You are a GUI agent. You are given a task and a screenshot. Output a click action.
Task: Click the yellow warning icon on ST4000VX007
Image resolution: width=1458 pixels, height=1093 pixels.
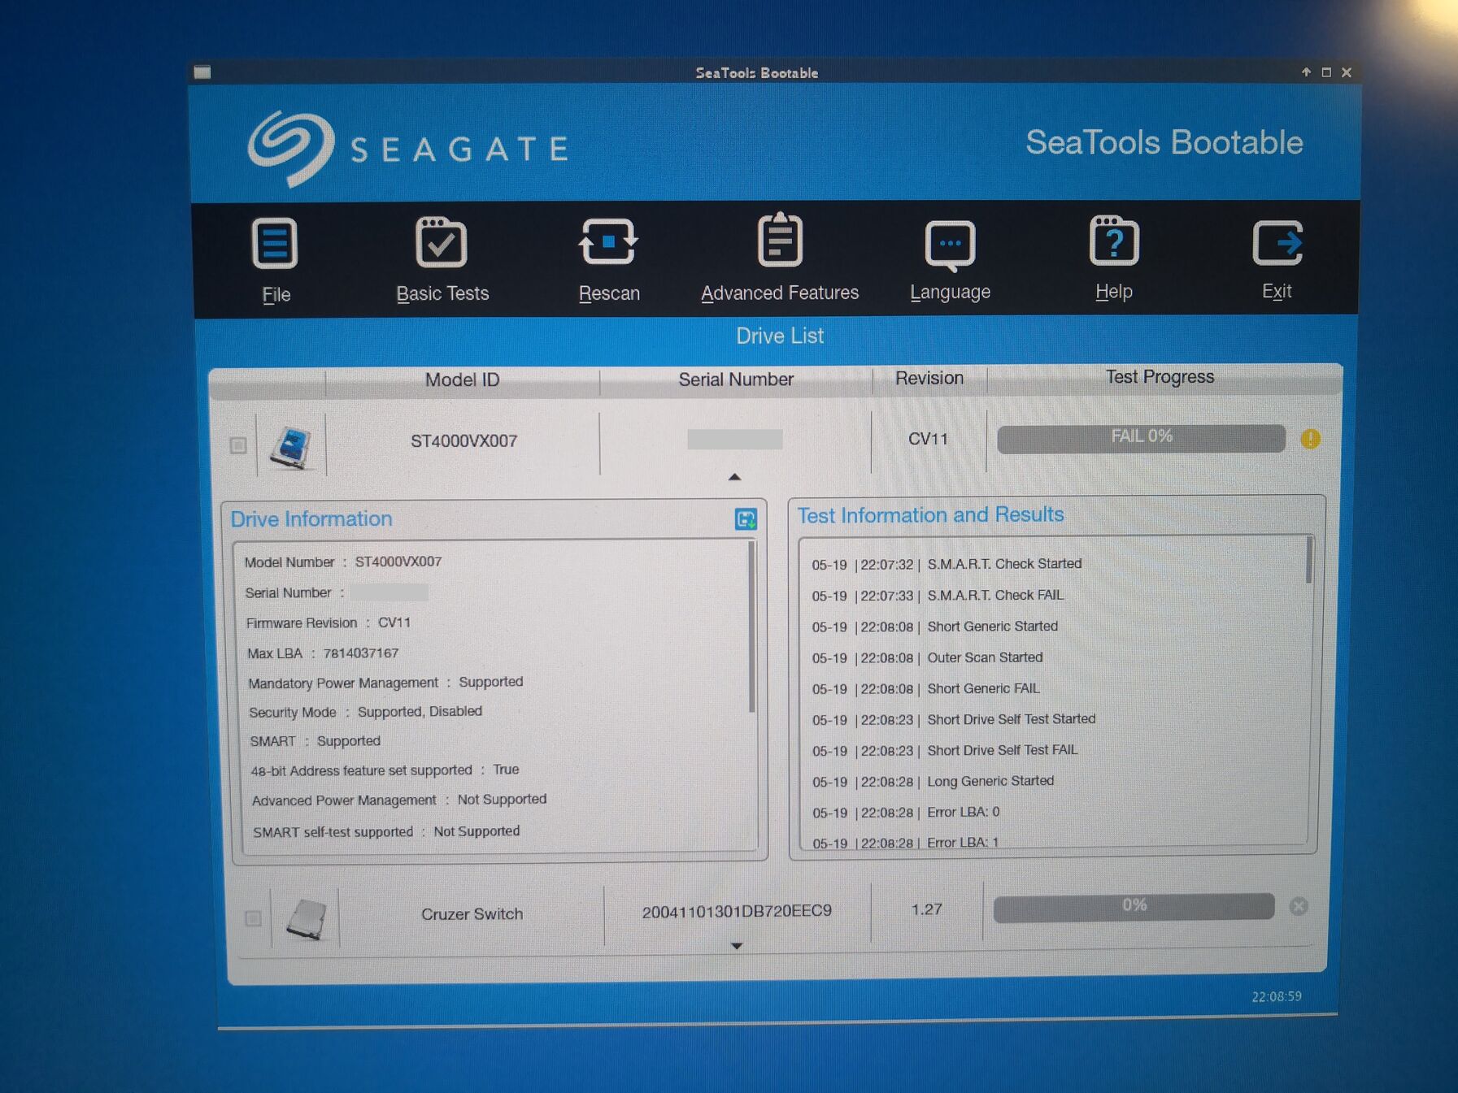[1310, 439]
